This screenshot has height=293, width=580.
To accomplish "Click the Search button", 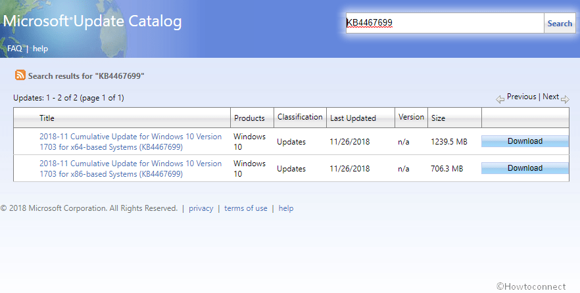I will pyautogui.click(x=560, y=23).
